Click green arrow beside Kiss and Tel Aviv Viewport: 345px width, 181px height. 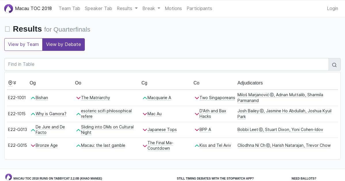coord(197,146)
